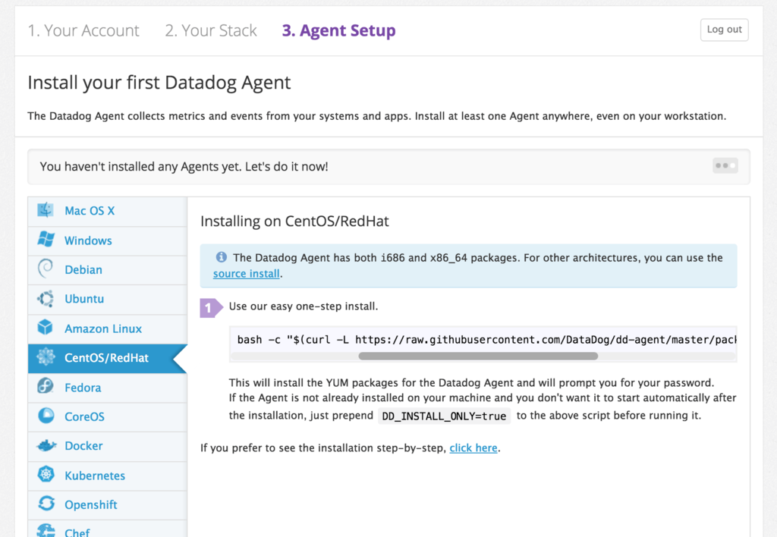Image resolution: width=777 pixels, height=537 pixels.
Task: Click the horizontal scrollbar under the install command
Action: pyautogui.click(x=478, y=356)
